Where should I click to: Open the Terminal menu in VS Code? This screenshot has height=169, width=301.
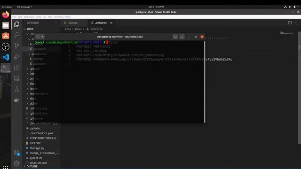point(58,17)
